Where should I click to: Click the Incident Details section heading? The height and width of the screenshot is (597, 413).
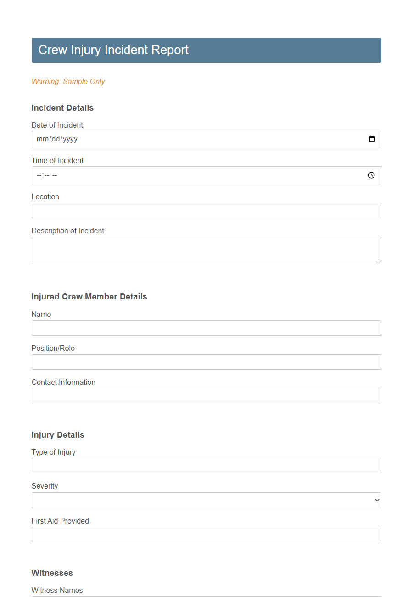(x=62, y=108)
